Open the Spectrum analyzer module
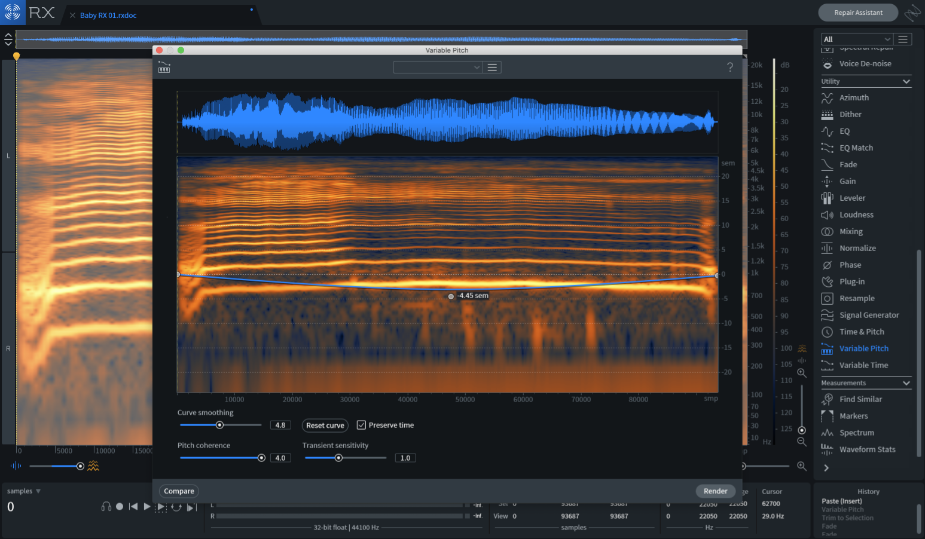The height and width of the screenshot is (539, 925). pyautogui.click(x=866, y=433)
